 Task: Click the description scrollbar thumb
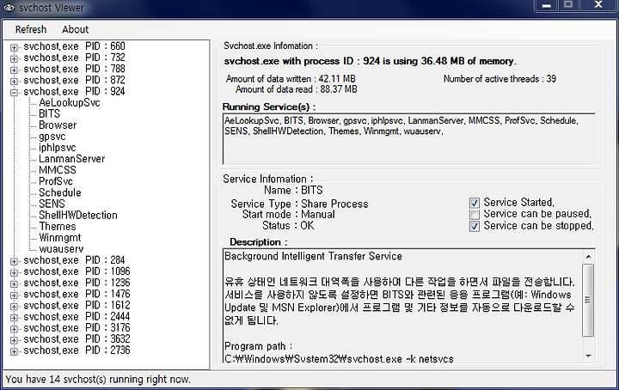click(588, 300)
